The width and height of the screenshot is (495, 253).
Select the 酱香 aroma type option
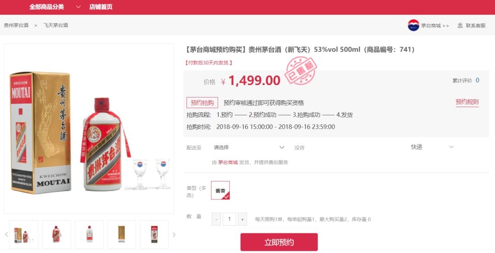click(220, 190)
